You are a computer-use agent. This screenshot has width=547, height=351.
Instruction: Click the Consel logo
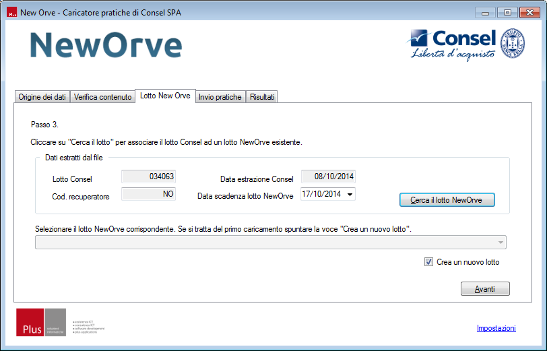pyautogui.click(x=452, y=44)
